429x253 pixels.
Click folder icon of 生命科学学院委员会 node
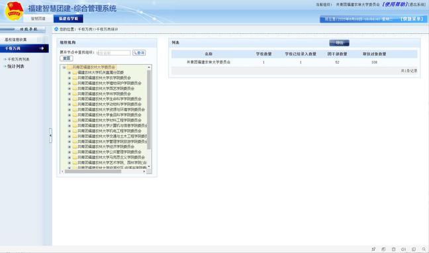(x=75, y=99)
